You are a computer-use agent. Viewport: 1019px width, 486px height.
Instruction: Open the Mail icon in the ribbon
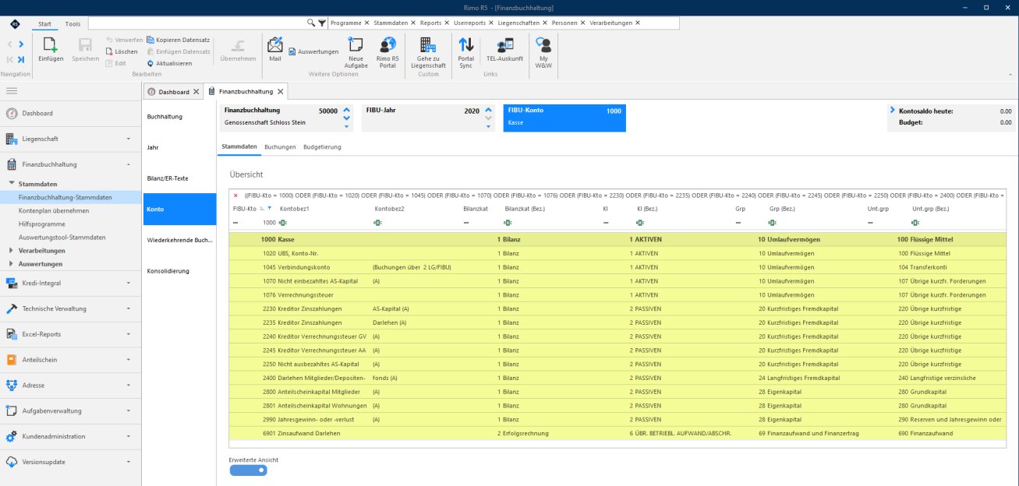[x=275, y=44]
